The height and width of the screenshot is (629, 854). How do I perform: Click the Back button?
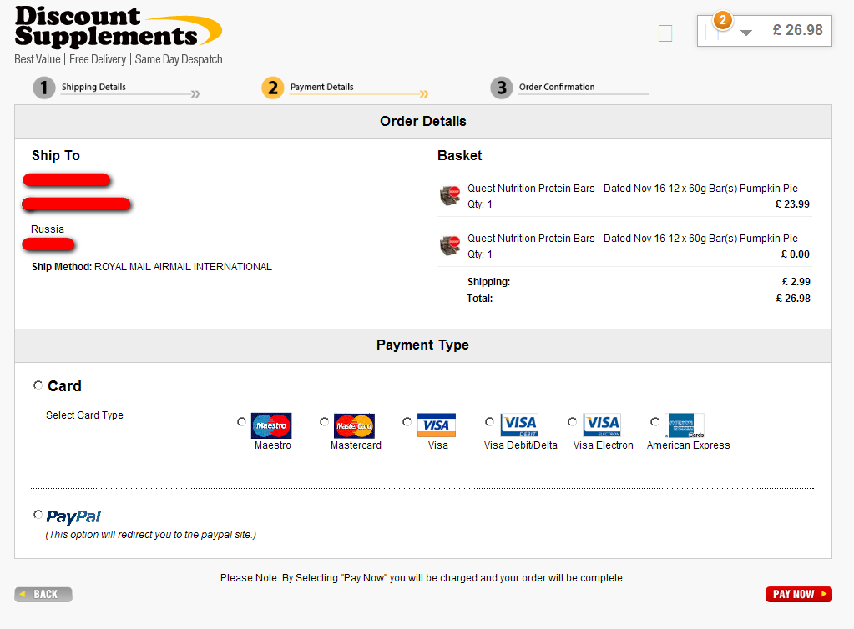pyautogui.click(x=43, y=595)
